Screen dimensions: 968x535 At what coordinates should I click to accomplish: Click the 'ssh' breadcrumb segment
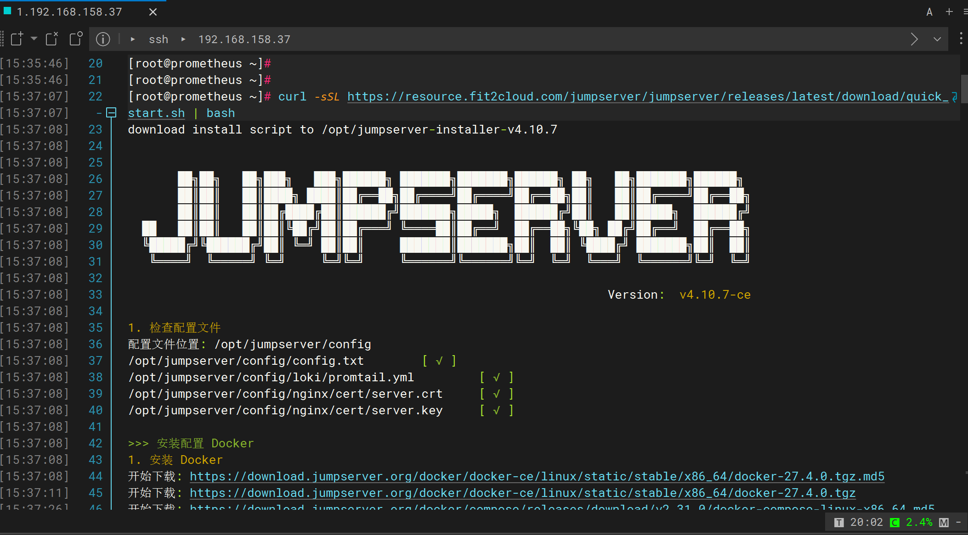(x=159, y=39)
